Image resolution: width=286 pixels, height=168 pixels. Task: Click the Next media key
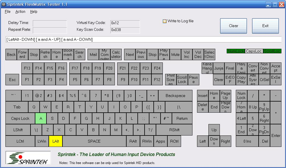pos(130,54)
